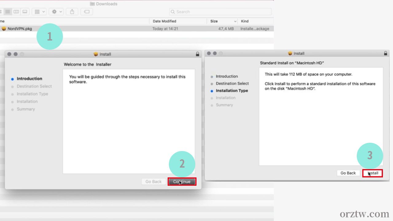Image resolution: width=393 pixels, height=221 pixels.
Task: Click the Finder Search field
Action: (x=220, y=12)
